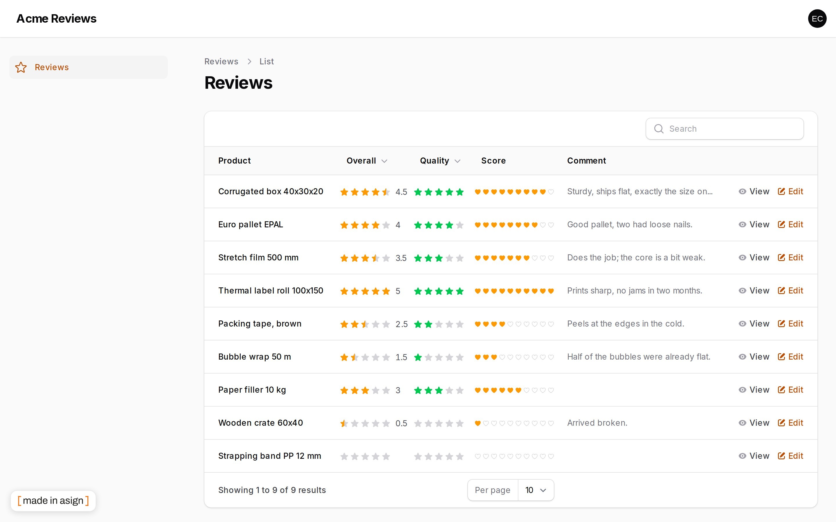This screenshot has height=522, width=836.
Task: Select product name Thermal label roll 100x150
Action: pos(271,291)
